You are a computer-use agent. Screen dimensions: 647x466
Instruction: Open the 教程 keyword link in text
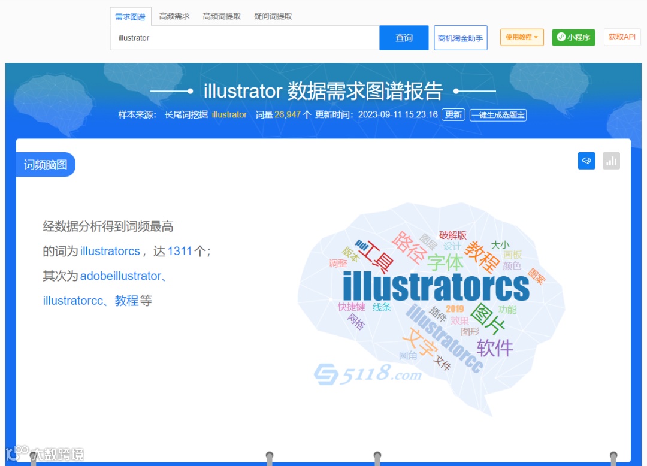click(x=126, y=301)
